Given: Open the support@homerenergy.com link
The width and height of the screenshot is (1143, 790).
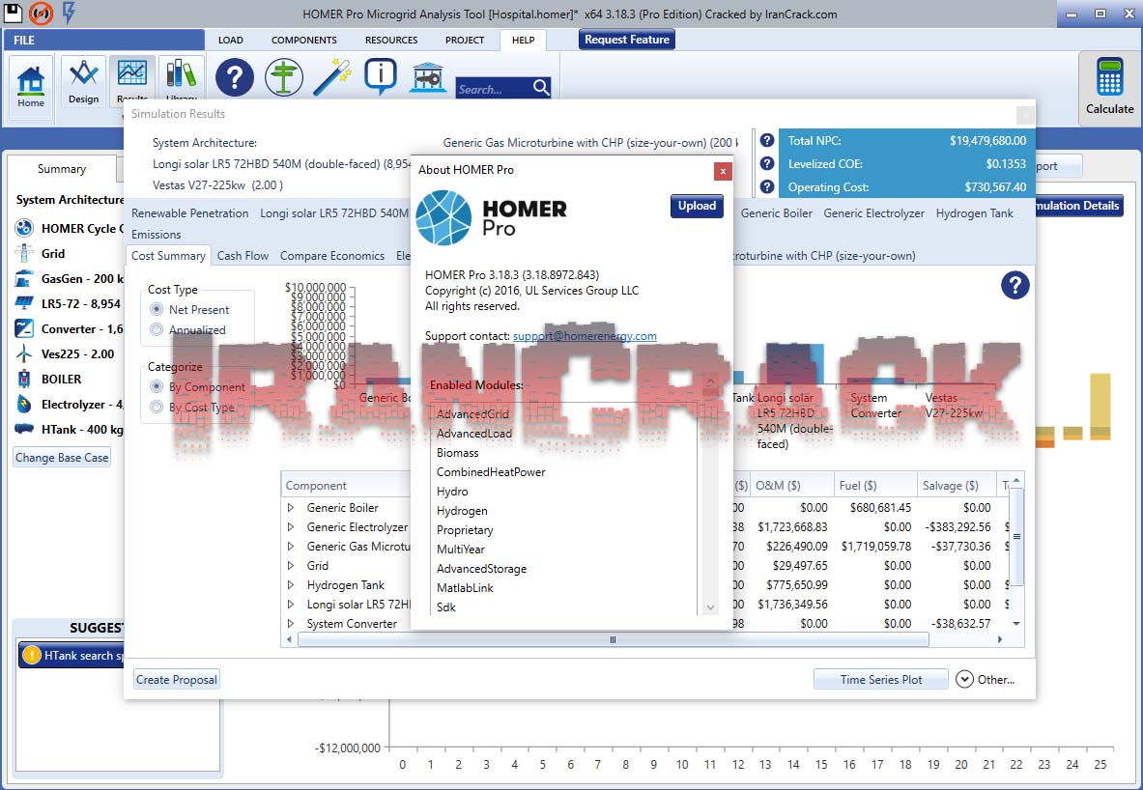Looking at the screenshot, I should [585, 336].
